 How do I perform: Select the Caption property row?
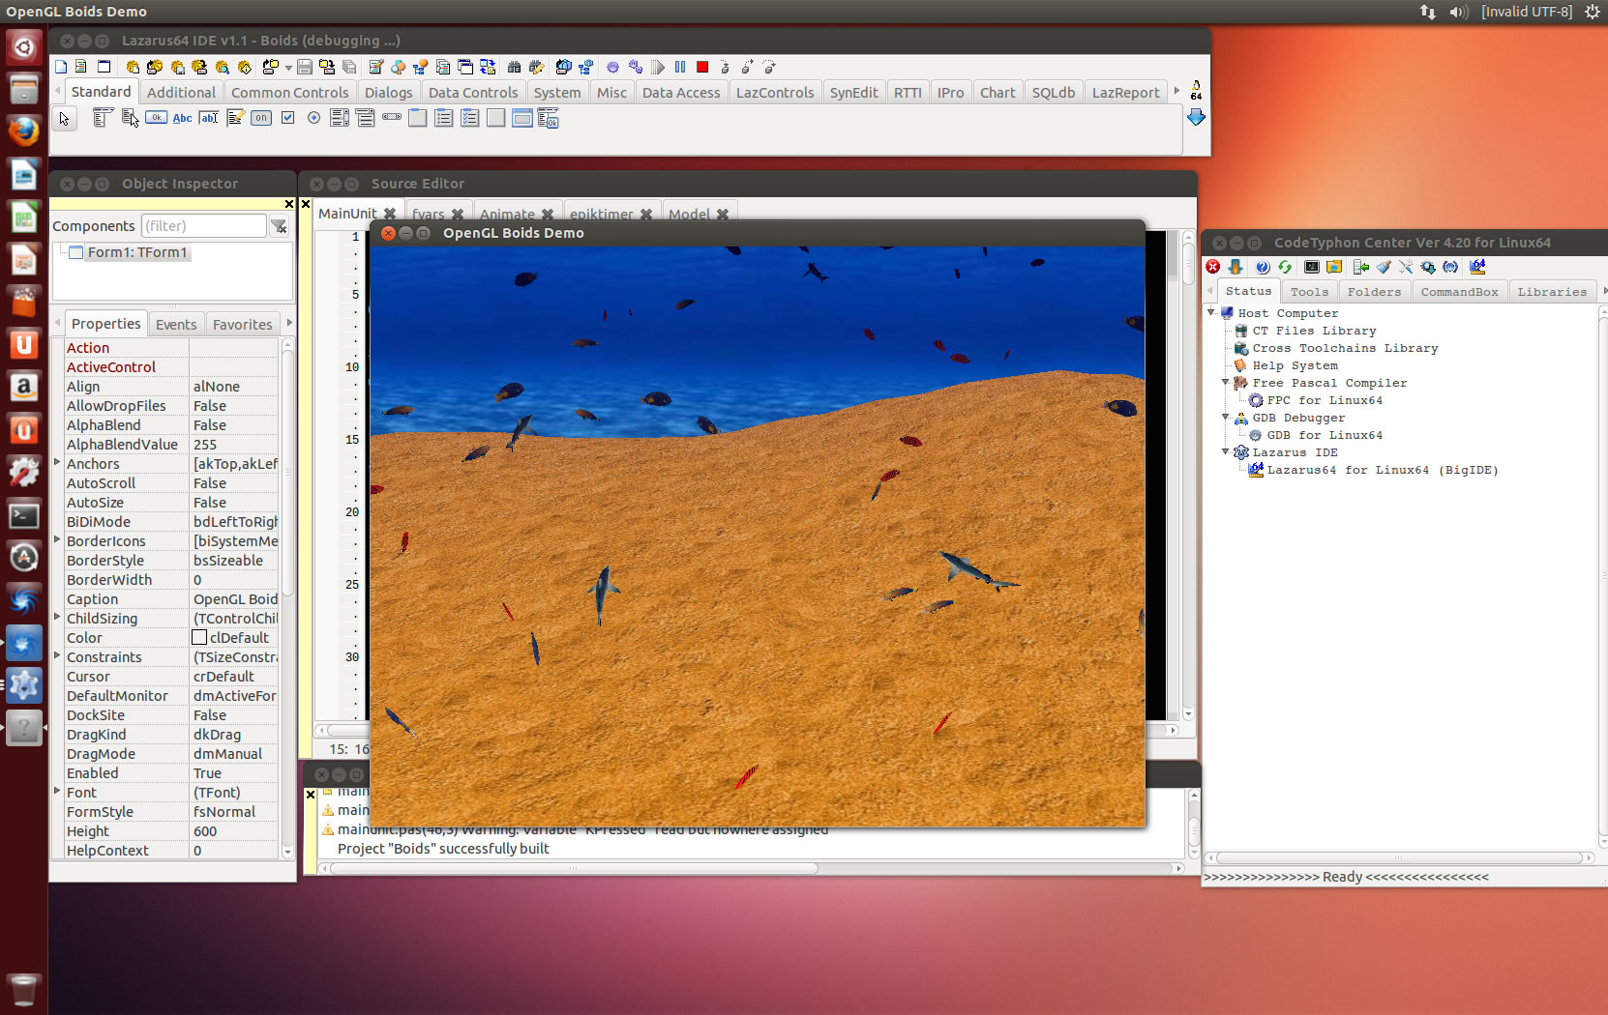pyautogui.click(x=170, y=599)
